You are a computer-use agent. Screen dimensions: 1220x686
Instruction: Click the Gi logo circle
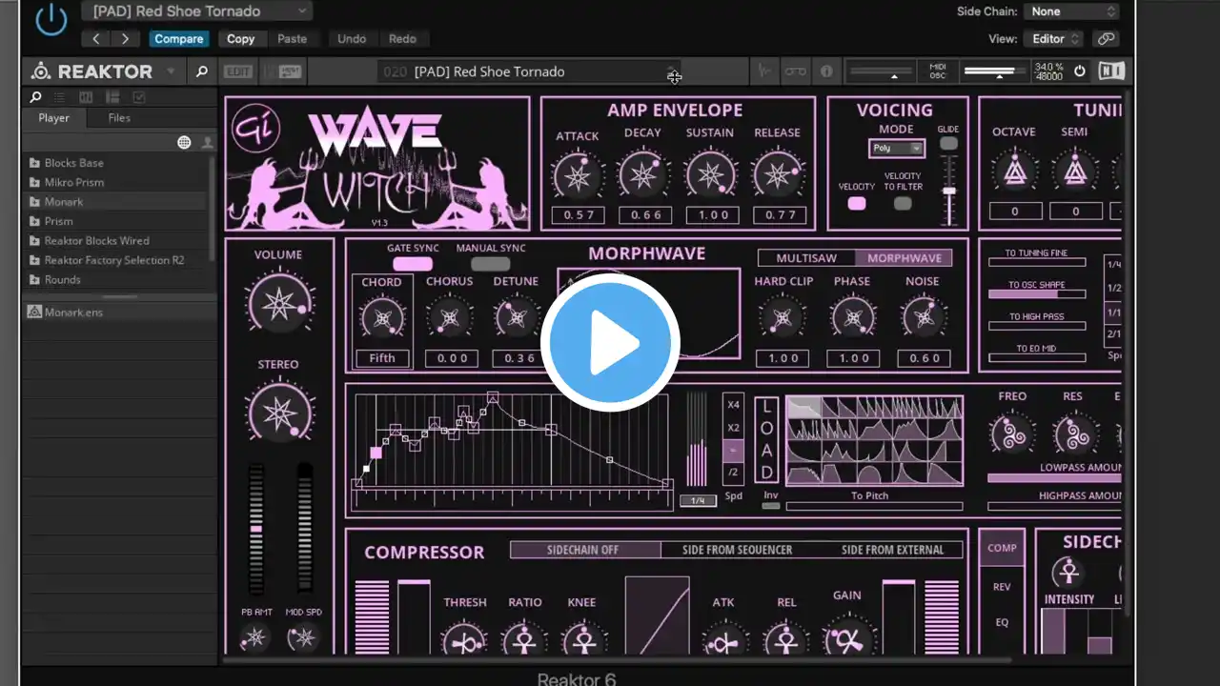pos(255,129)
